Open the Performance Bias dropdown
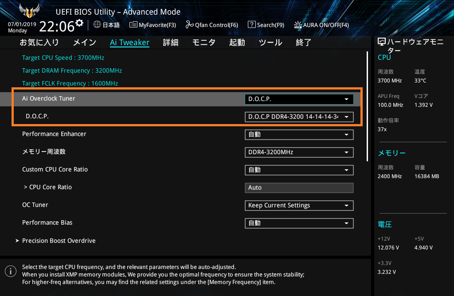 pos(299,223)
